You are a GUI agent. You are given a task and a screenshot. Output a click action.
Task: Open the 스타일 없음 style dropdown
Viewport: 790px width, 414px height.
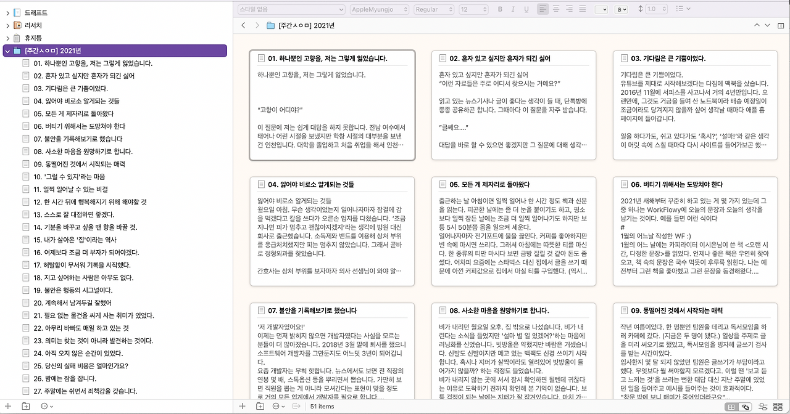291,9
